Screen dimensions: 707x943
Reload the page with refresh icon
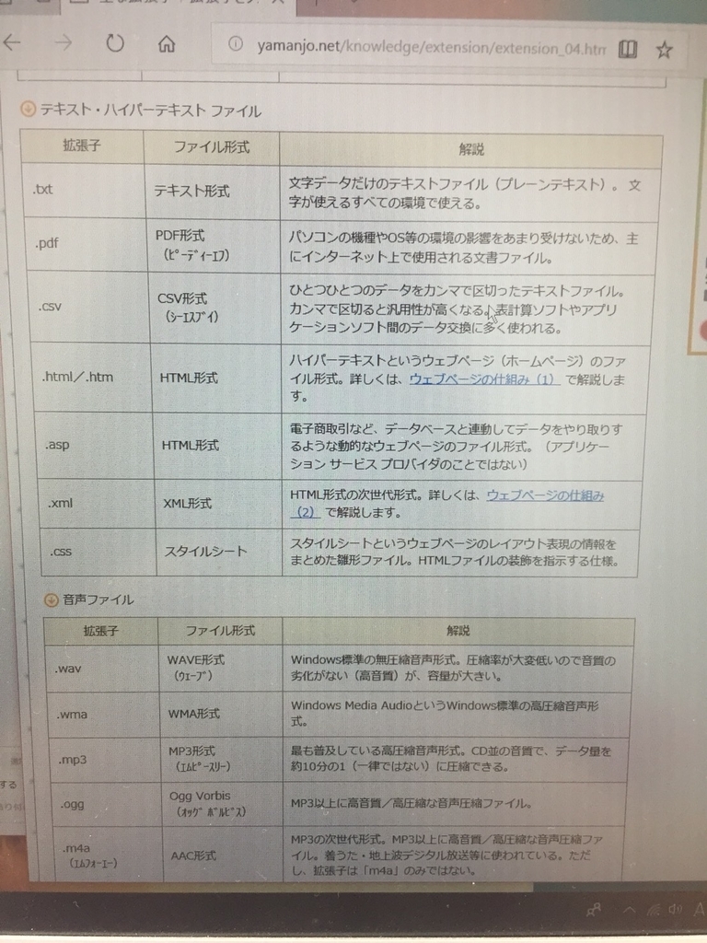pyautogui.click(x=114, y=42)
